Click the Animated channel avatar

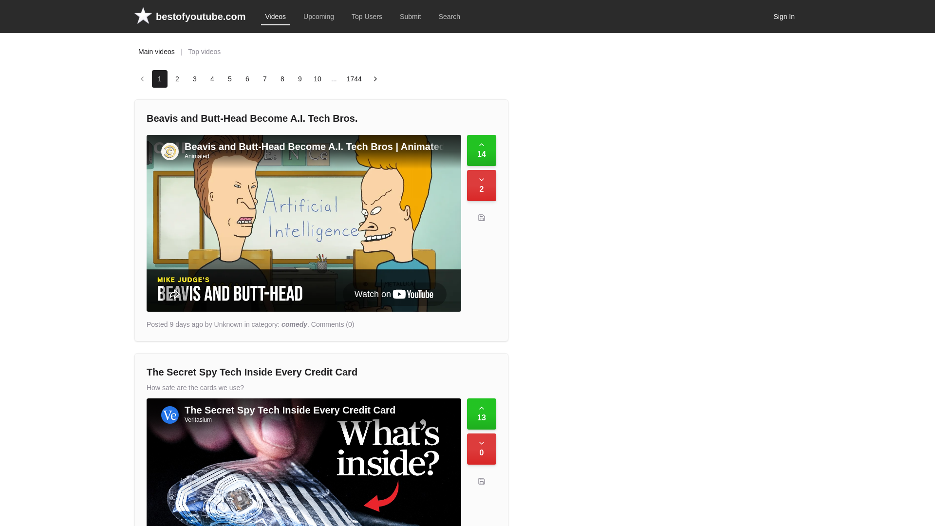tap(170, 151)
